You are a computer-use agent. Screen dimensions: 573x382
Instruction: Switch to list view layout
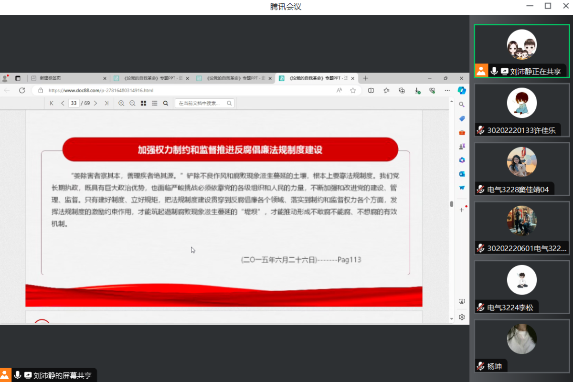coord(154,103)
